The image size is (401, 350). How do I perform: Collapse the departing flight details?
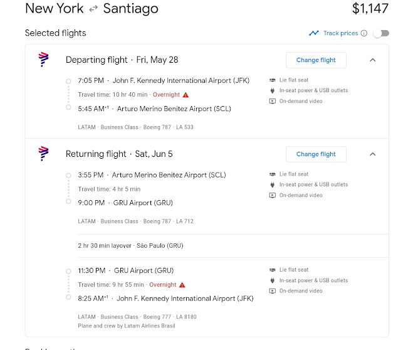point(373,60)
